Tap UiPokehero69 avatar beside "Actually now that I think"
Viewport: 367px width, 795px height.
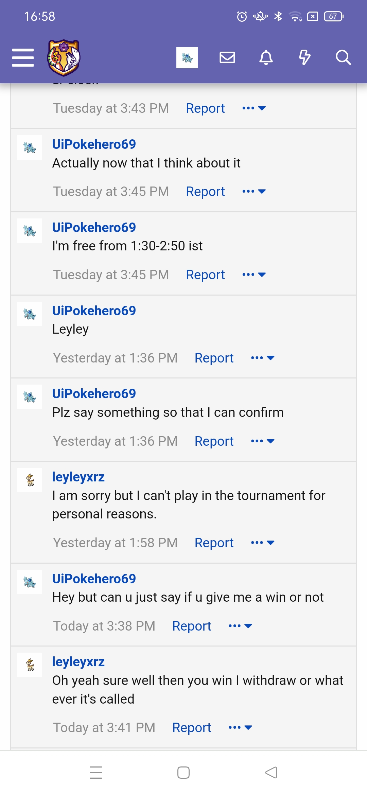pos(30,147)
